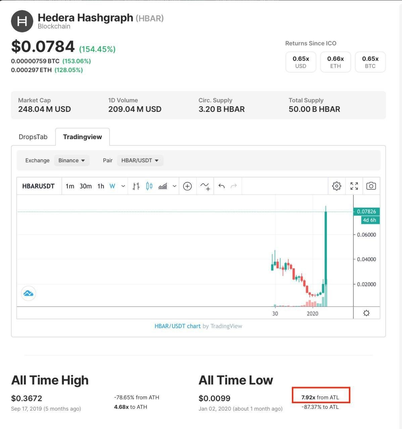Switch to the Tradingview tab
Viewport: 402px width, 429px height.
[x=83, y=137]
